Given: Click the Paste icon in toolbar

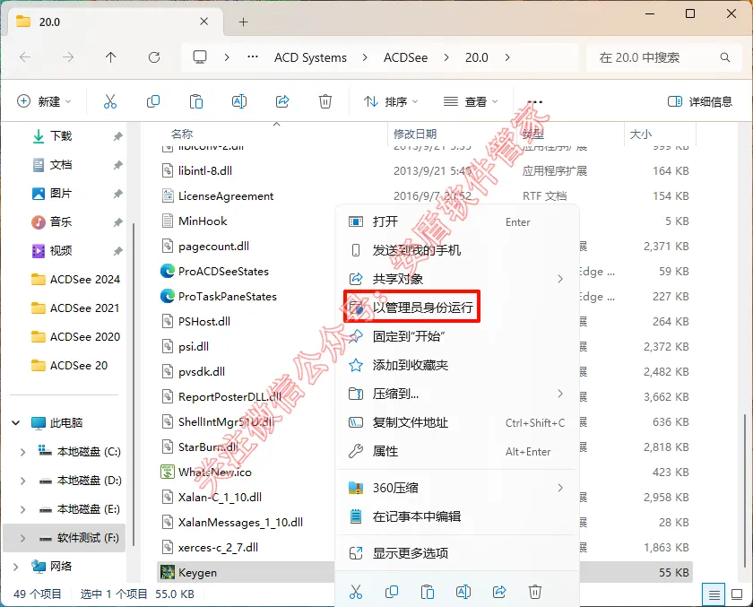Looking at the screenshot, I should 196,101.
